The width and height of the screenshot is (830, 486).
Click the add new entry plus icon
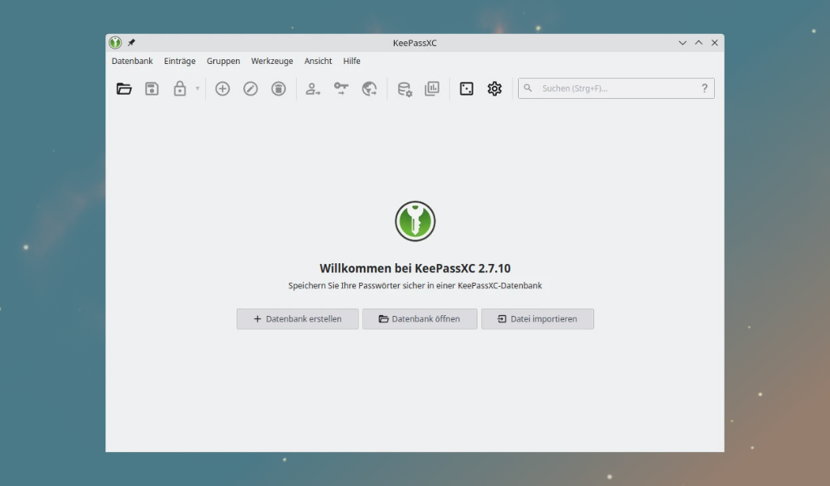(222, 89)
